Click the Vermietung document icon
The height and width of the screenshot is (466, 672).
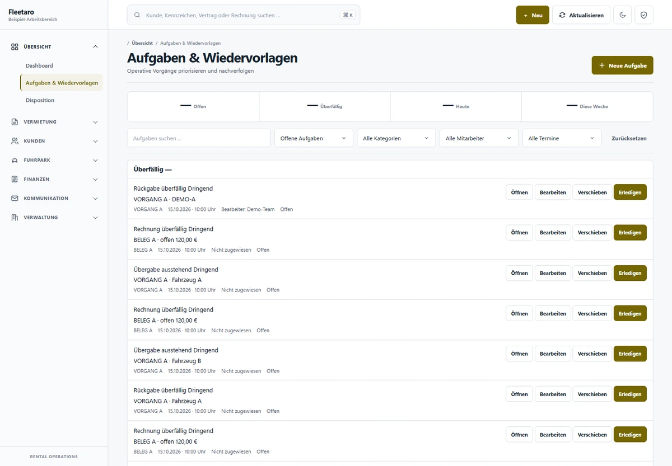15,122
